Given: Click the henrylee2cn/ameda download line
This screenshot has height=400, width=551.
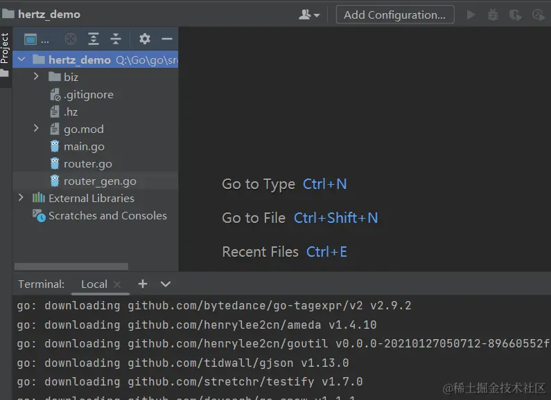Looking at the screenshot, I should [x=197, y=325].
